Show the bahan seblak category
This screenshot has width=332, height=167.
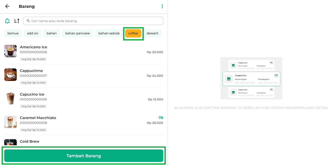click(x=109, y=33)
